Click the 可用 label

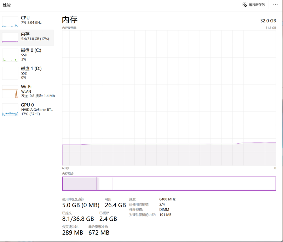(x=108, y=199)
